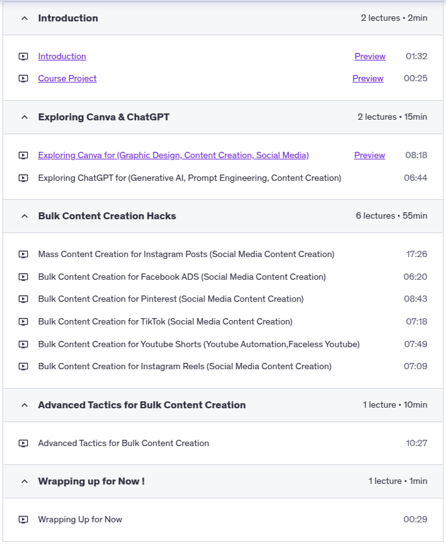Open the Exploring Canva lecture link

tap(173, 156)
